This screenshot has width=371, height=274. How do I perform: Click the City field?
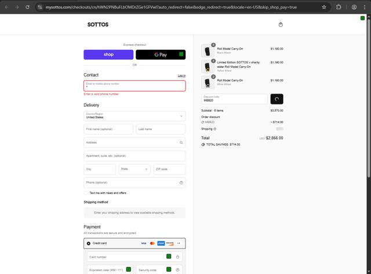click(x=100, y=170)
